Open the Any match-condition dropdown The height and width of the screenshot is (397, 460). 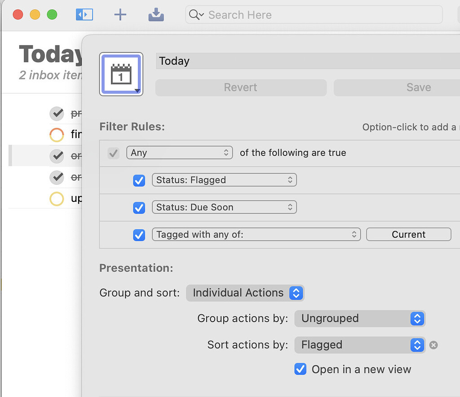point(179,153)
